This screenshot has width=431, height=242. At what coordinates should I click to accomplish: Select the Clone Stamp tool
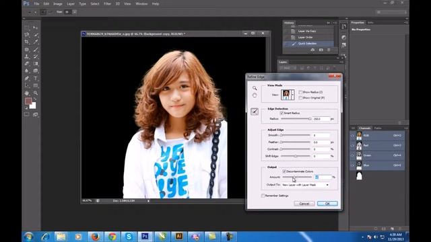click(x=27, y=56)
